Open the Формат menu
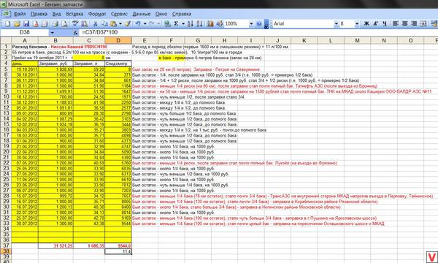 pyautogui.click(x=97, y=14)
